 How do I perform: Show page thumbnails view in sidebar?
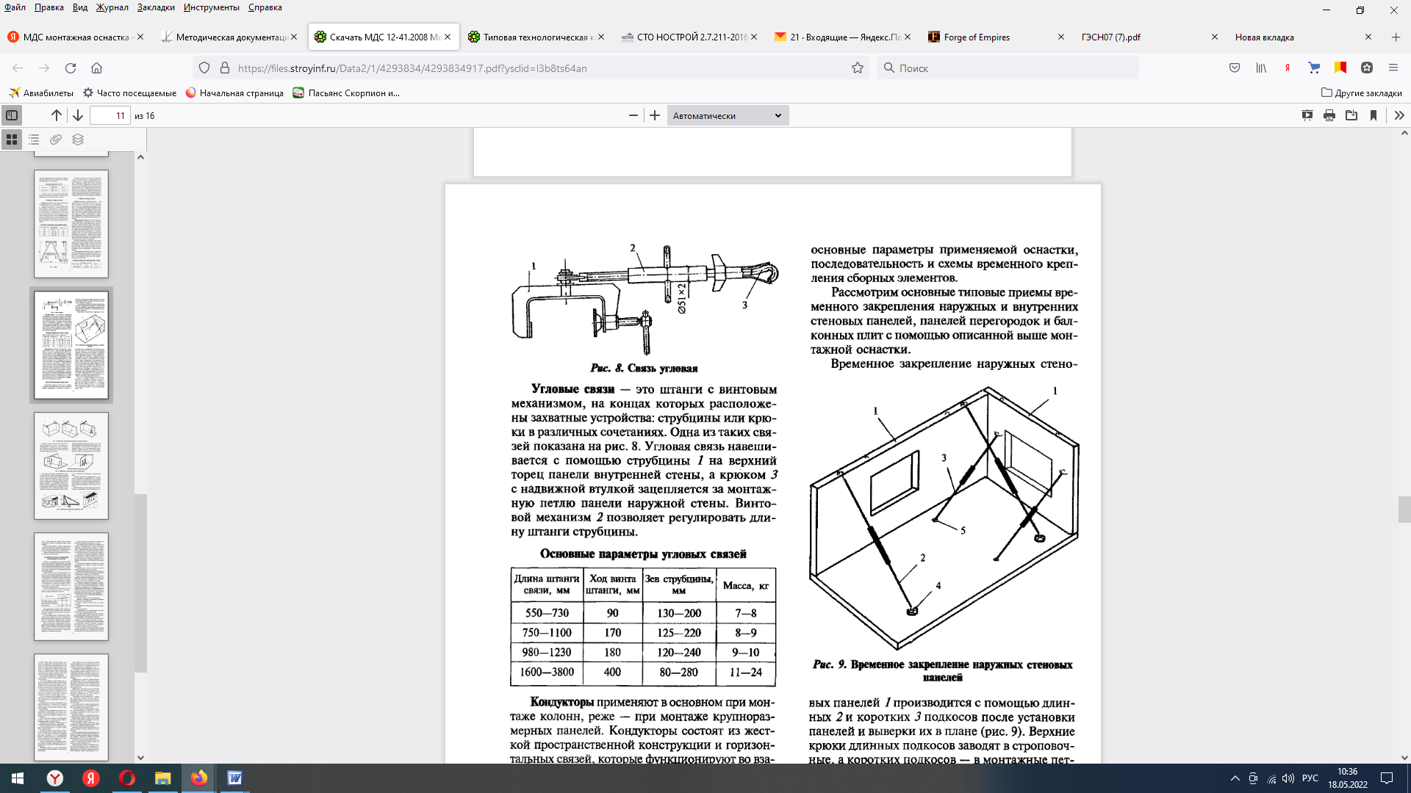tap(12, 140)
